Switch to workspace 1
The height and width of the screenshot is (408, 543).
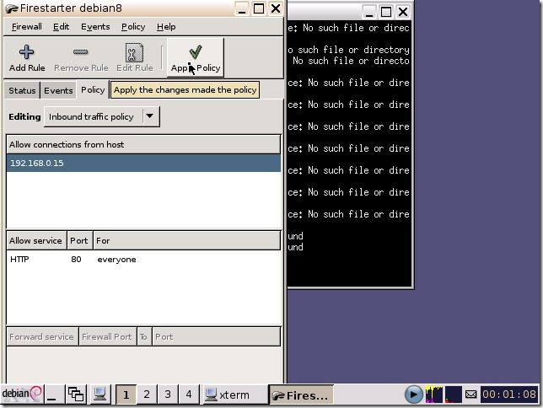[126, 395]
